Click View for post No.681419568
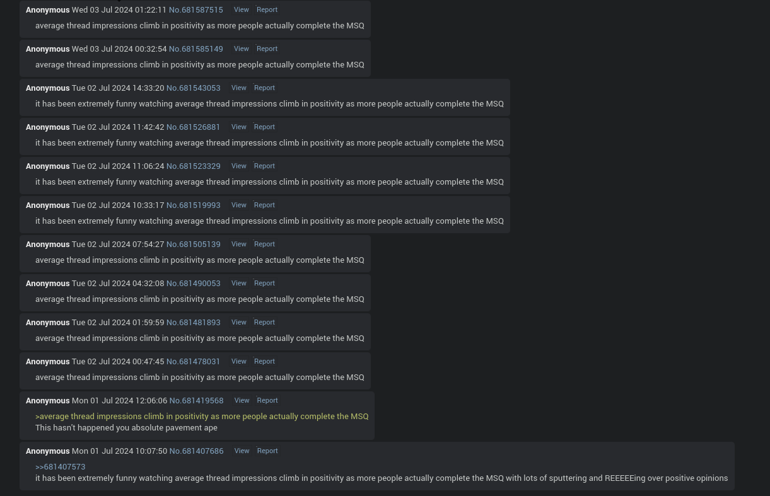Viewport: 770px width, 496px height. (x=242, y=400)
